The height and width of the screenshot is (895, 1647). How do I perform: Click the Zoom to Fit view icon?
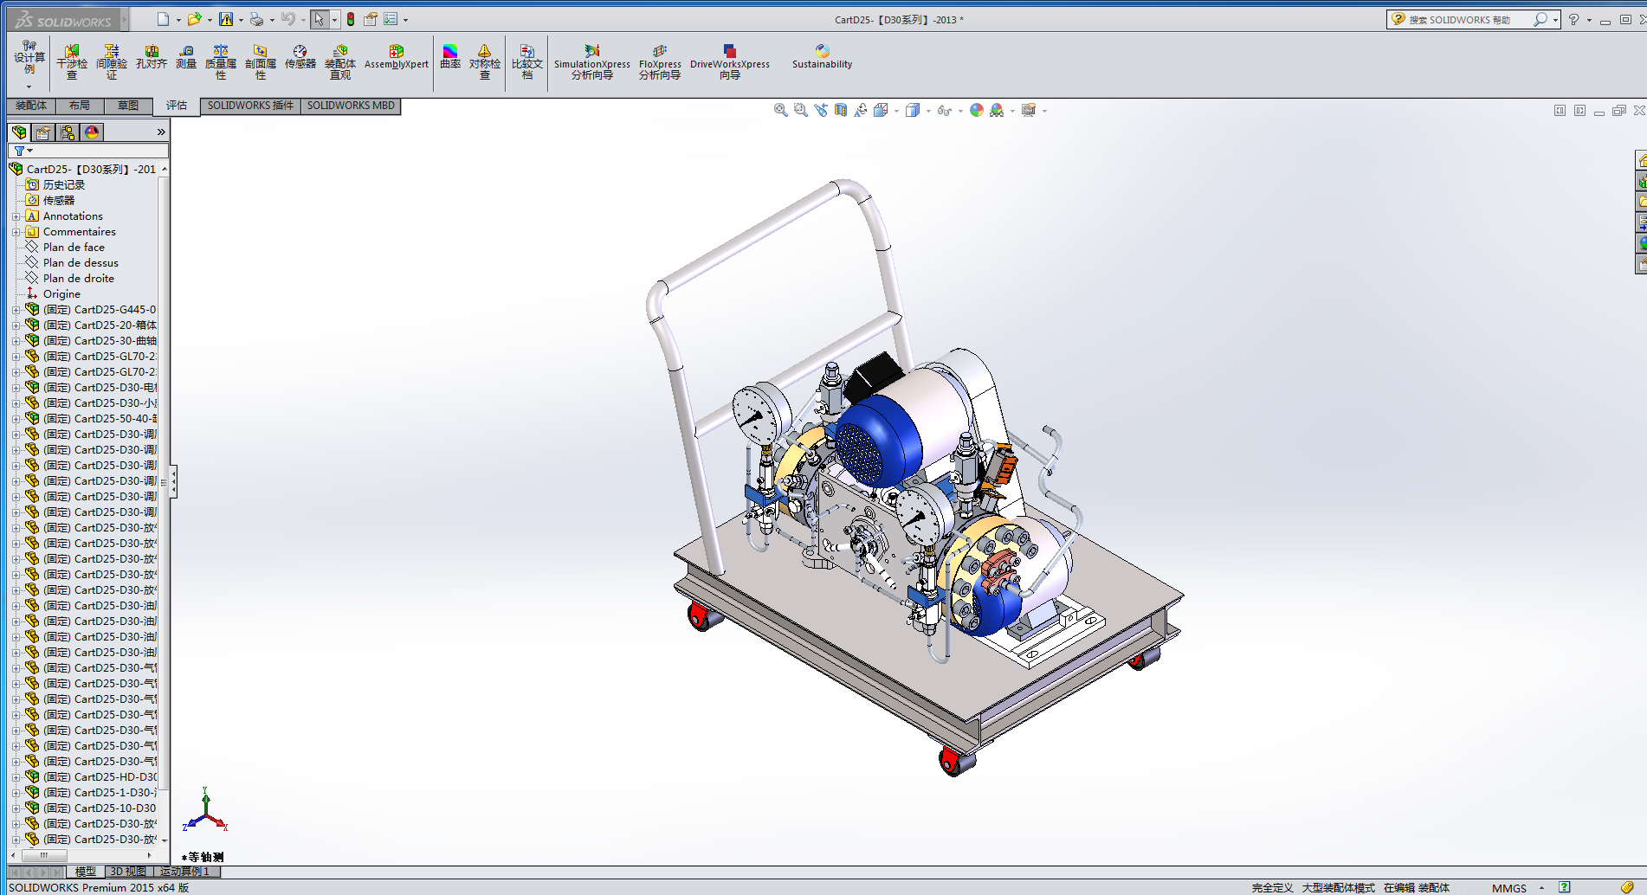[x=780, y=110]
